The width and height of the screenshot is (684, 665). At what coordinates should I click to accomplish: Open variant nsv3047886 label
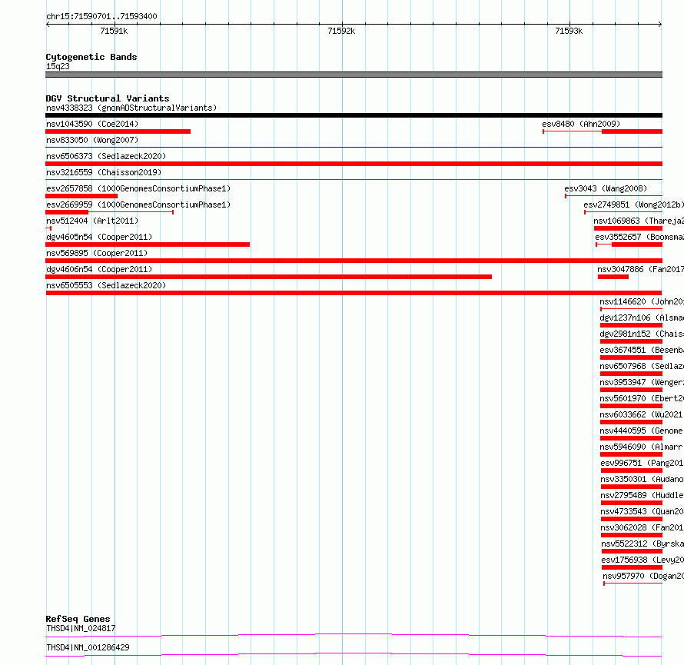640,269
